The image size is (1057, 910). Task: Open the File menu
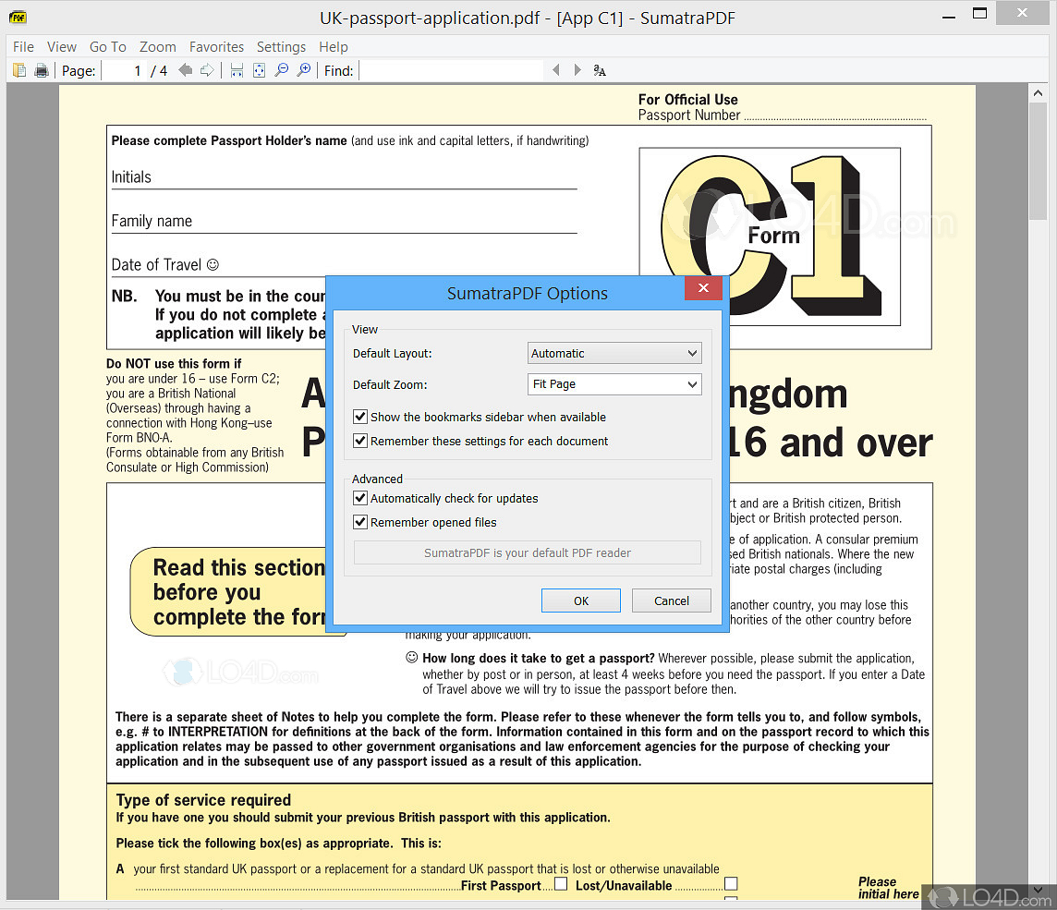[x=24, y=46]
